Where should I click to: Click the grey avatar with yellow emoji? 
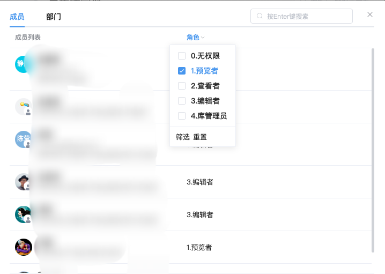[x=23, y=107]
